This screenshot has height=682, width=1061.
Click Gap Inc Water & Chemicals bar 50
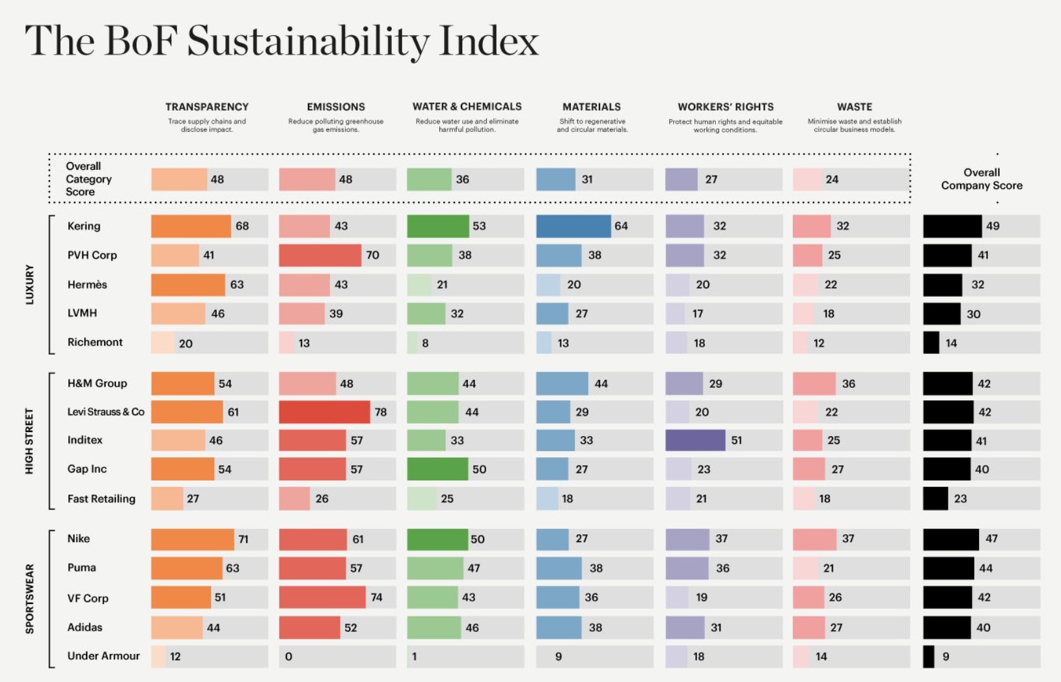point(437,469)
